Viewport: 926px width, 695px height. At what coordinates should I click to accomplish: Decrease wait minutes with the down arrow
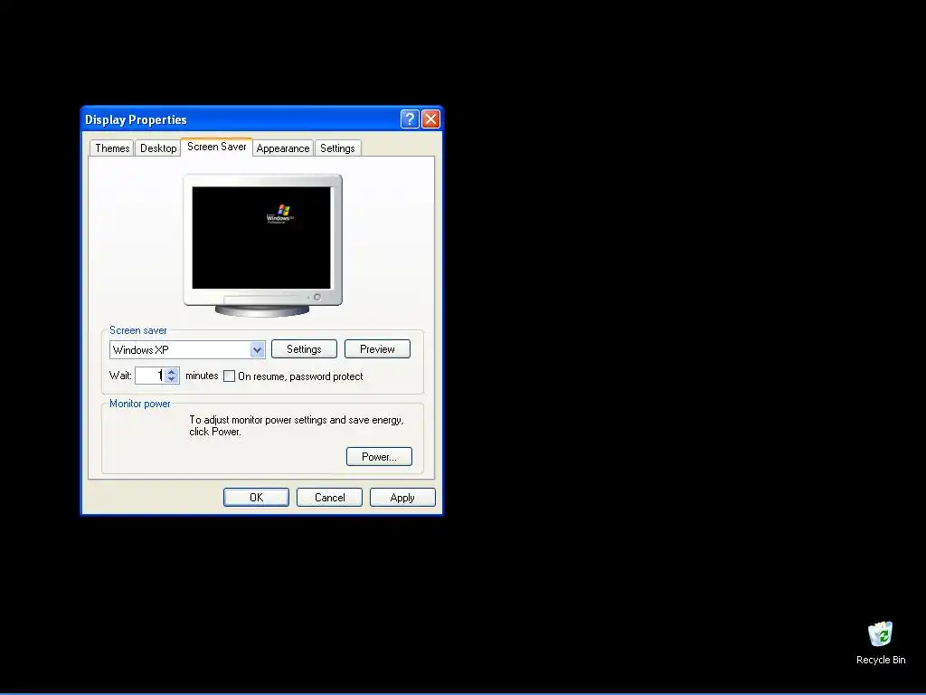(171, 379)
